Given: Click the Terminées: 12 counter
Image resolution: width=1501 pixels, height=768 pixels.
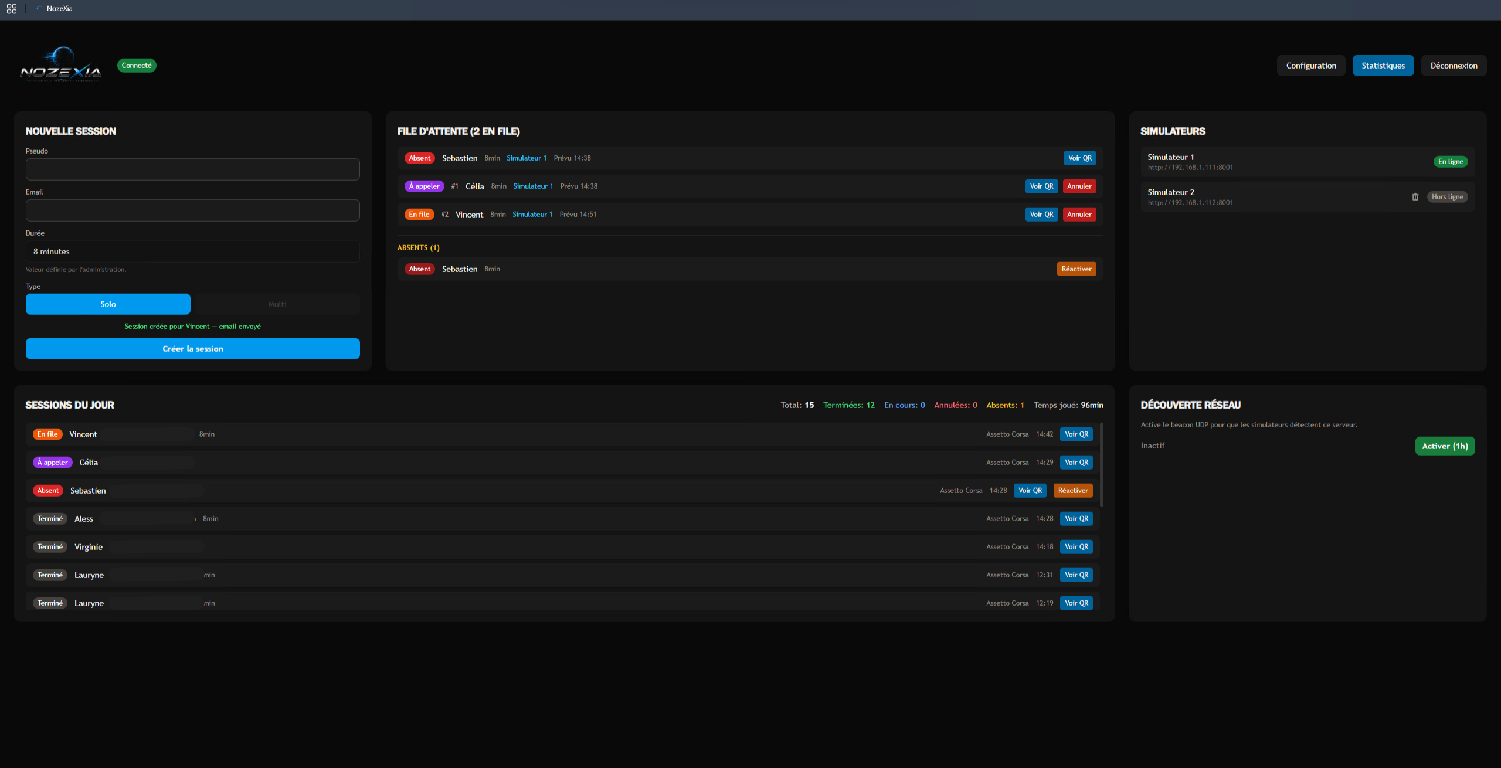Looking at the screenshot, I should click(x=849, y=405).
